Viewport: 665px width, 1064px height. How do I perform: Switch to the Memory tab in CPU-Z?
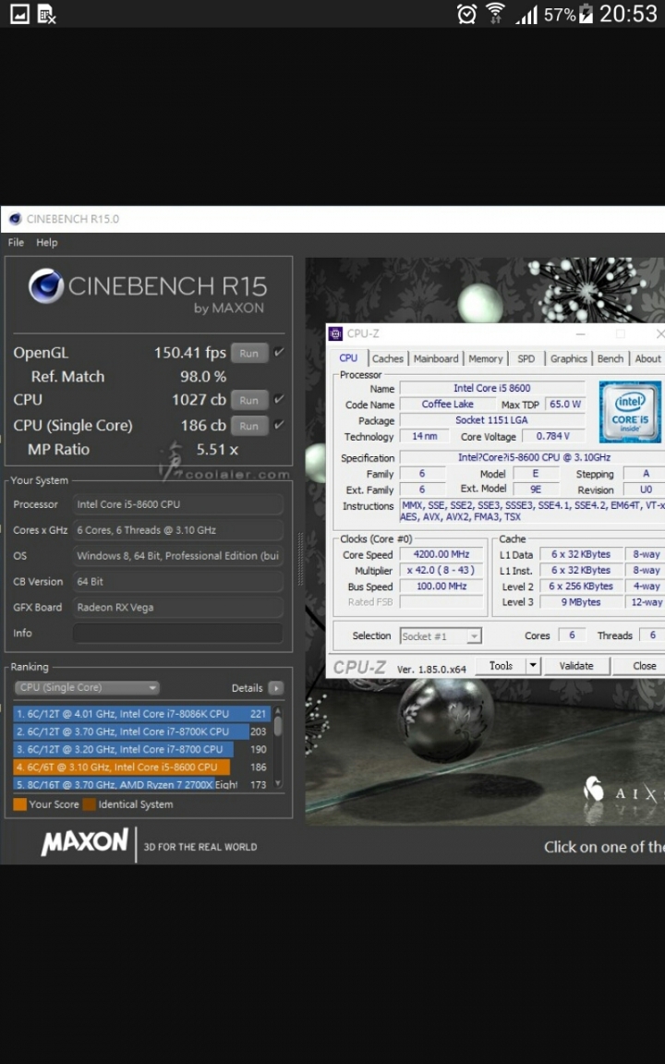click(486, 359)
